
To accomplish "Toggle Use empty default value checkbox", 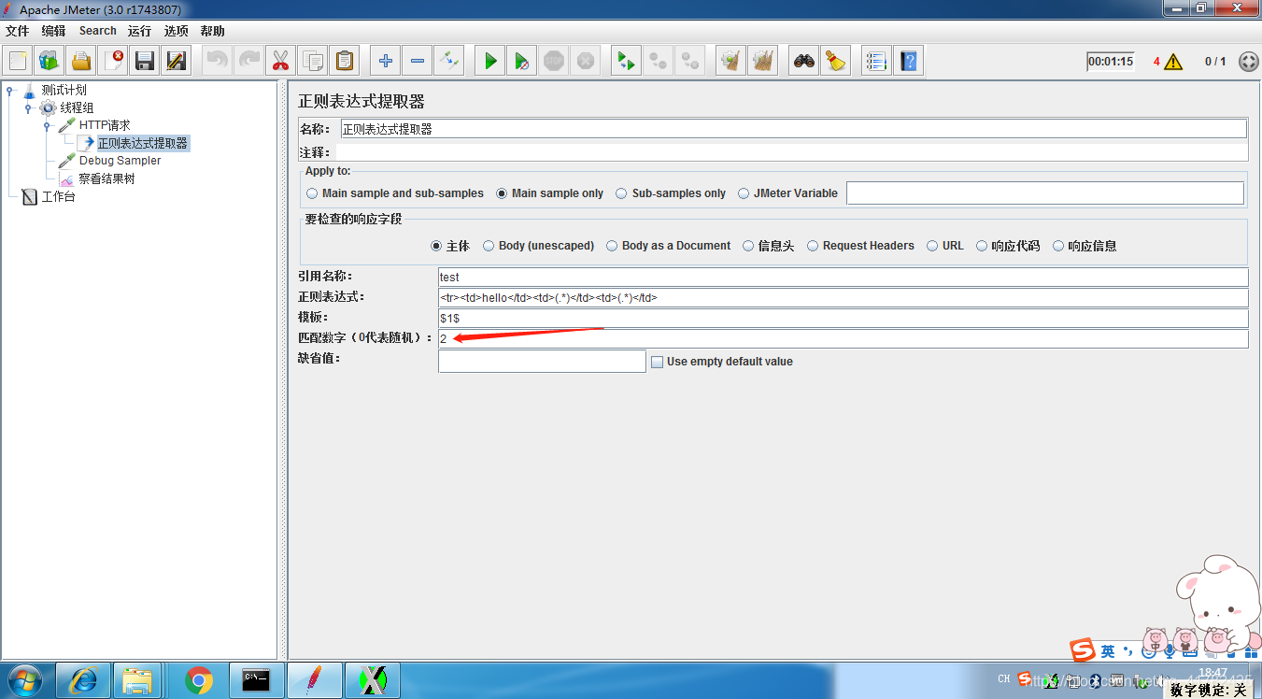I will click(x=657, y=362).
